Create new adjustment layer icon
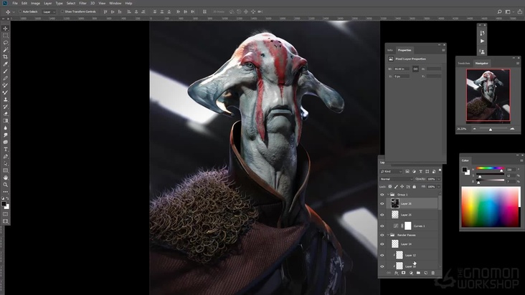Viewport: 525px width, 295px height. pyautogui.click(x=411, y=273)
